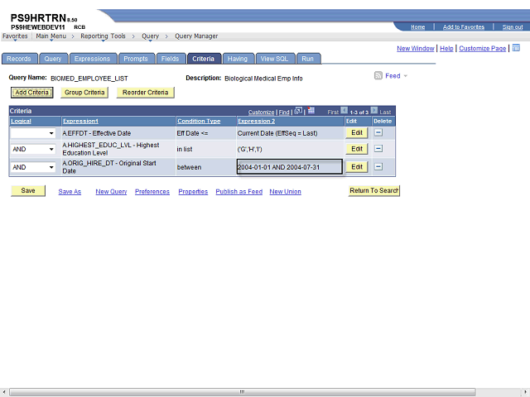Click the Customize Page link
The image size is (530, 397).
(x=482, y=49)
